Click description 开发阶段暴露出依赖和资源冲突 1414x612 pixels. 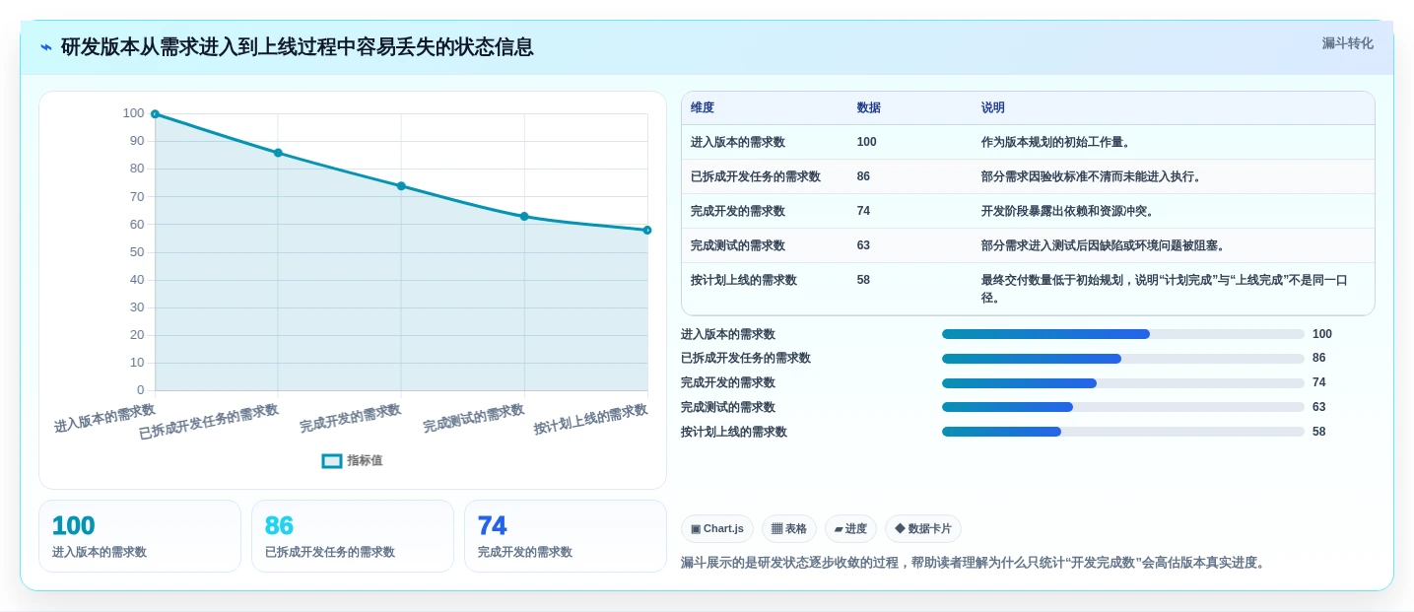pyautogui.click(x=1067, y=211)
